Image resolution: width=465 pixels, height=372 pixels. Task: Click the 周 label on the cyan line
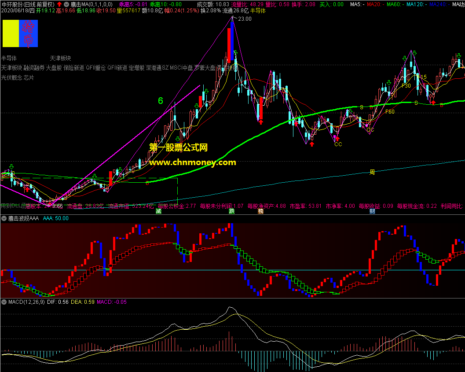[x=372, y=172]
